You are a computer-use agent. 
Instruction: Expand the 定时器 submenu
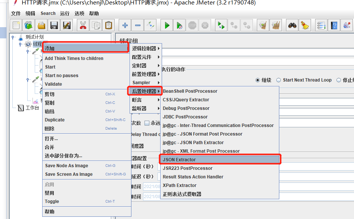146,66
